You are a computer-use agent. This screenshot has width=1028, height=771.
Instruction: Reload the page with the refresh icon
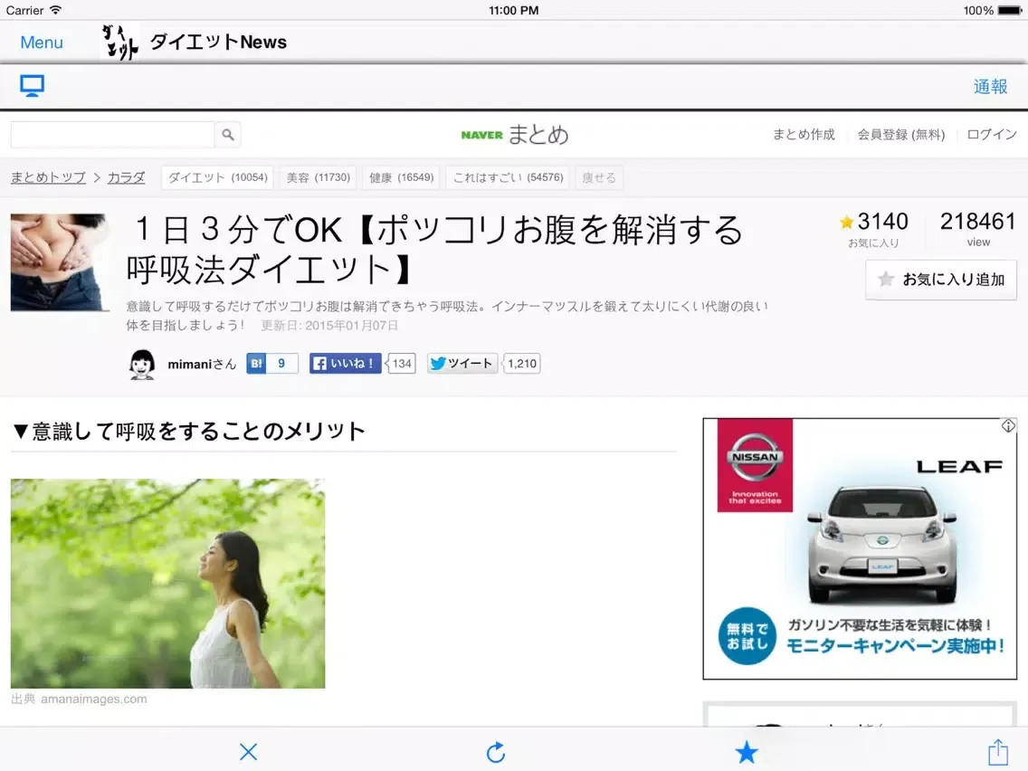(496, 751)
